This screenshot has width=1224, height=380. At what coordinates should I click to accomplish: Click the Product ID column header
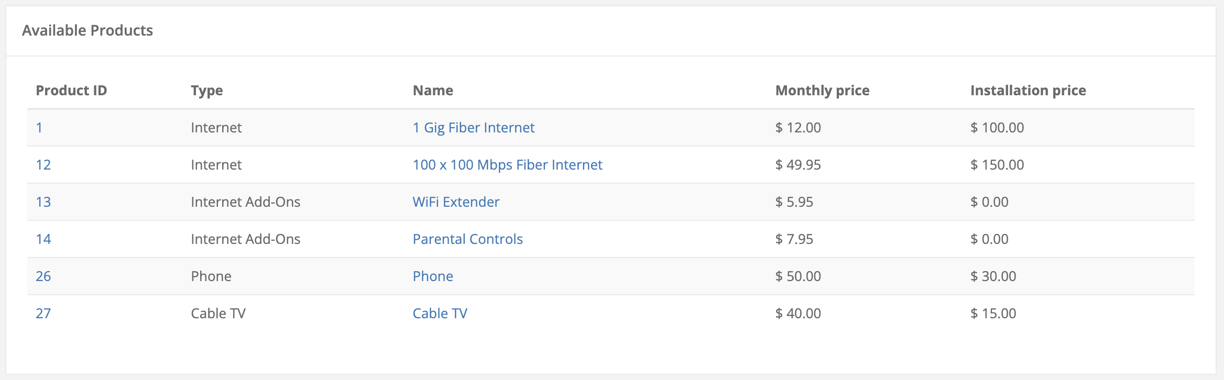coord(71,91)
